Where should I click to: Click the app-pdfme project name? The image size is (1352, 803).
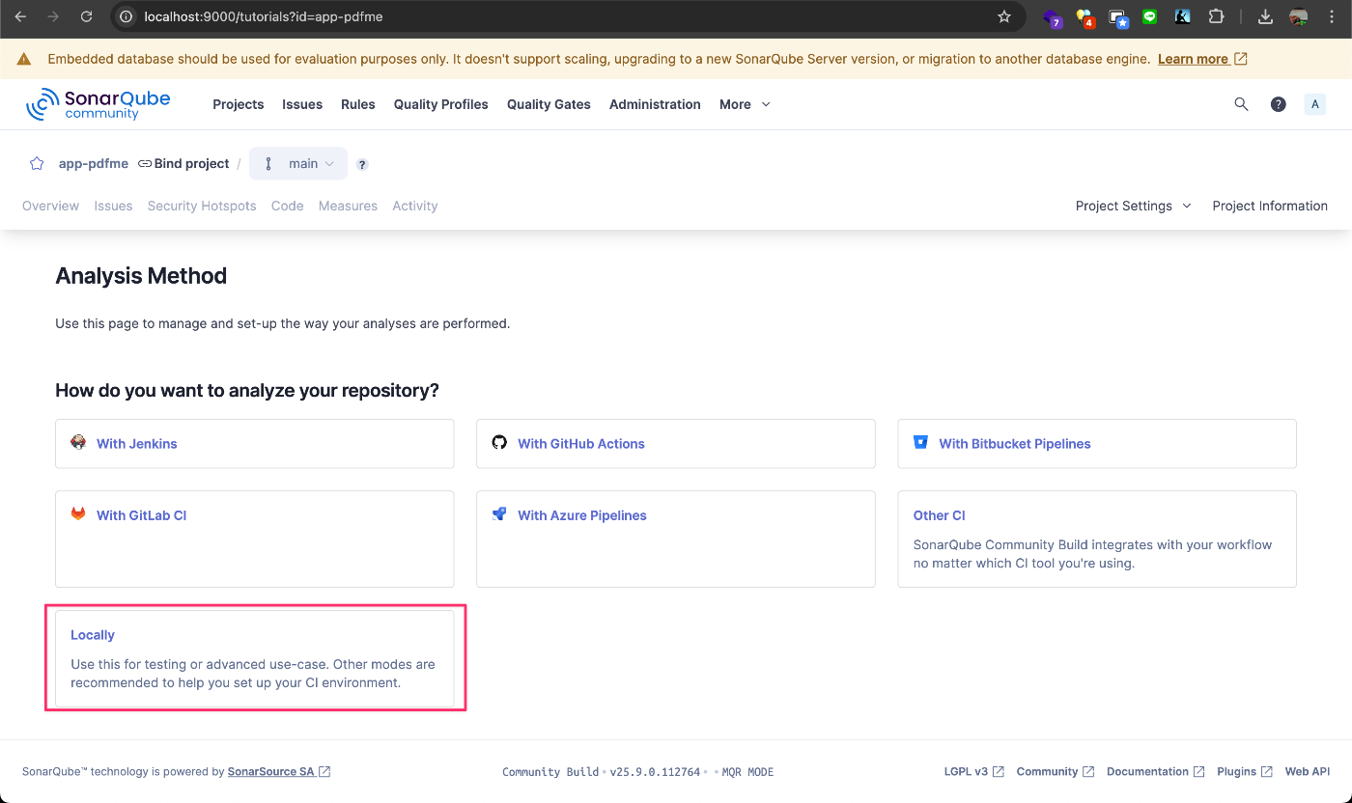(94, 163)
